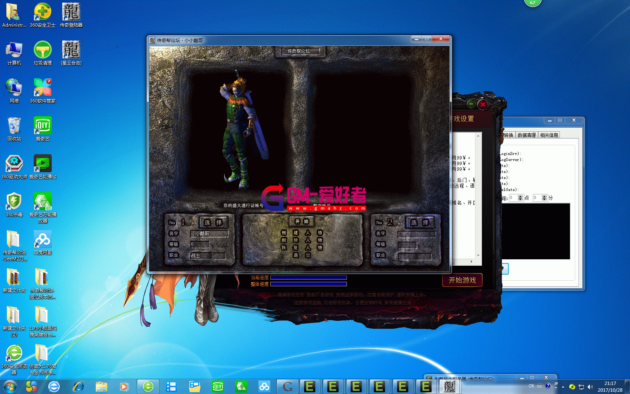Image resolution: width=630 pixels, height=394 pixels.
Task: Open Windows Start menu orb
Action: (x=9, y=386)
